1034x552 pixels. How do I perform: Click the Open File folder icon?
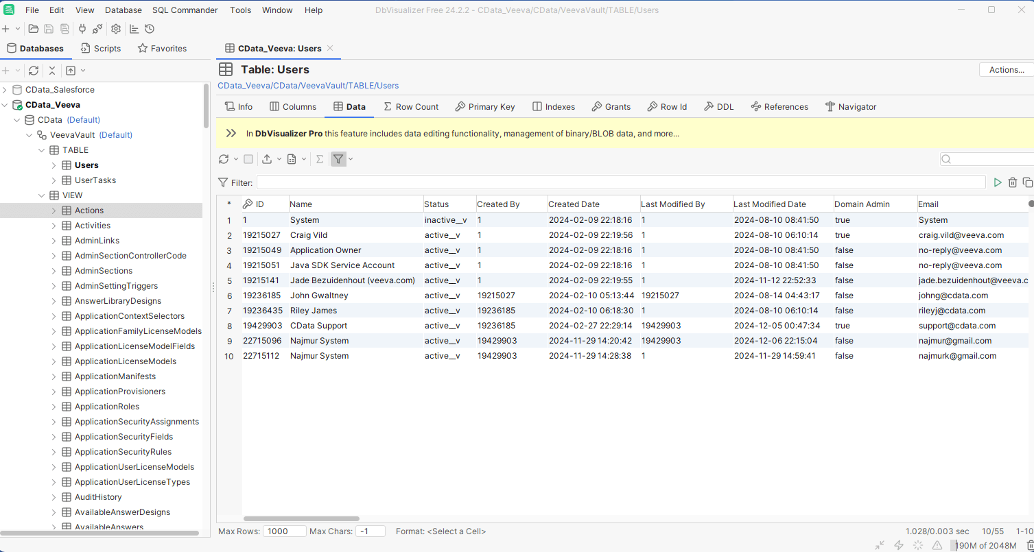coord(33,29)
